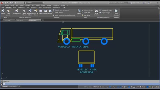The height and width of the screenshot is (90, 160).
Task: Click the New drawing quick-access icon
Action: point(5,3)
